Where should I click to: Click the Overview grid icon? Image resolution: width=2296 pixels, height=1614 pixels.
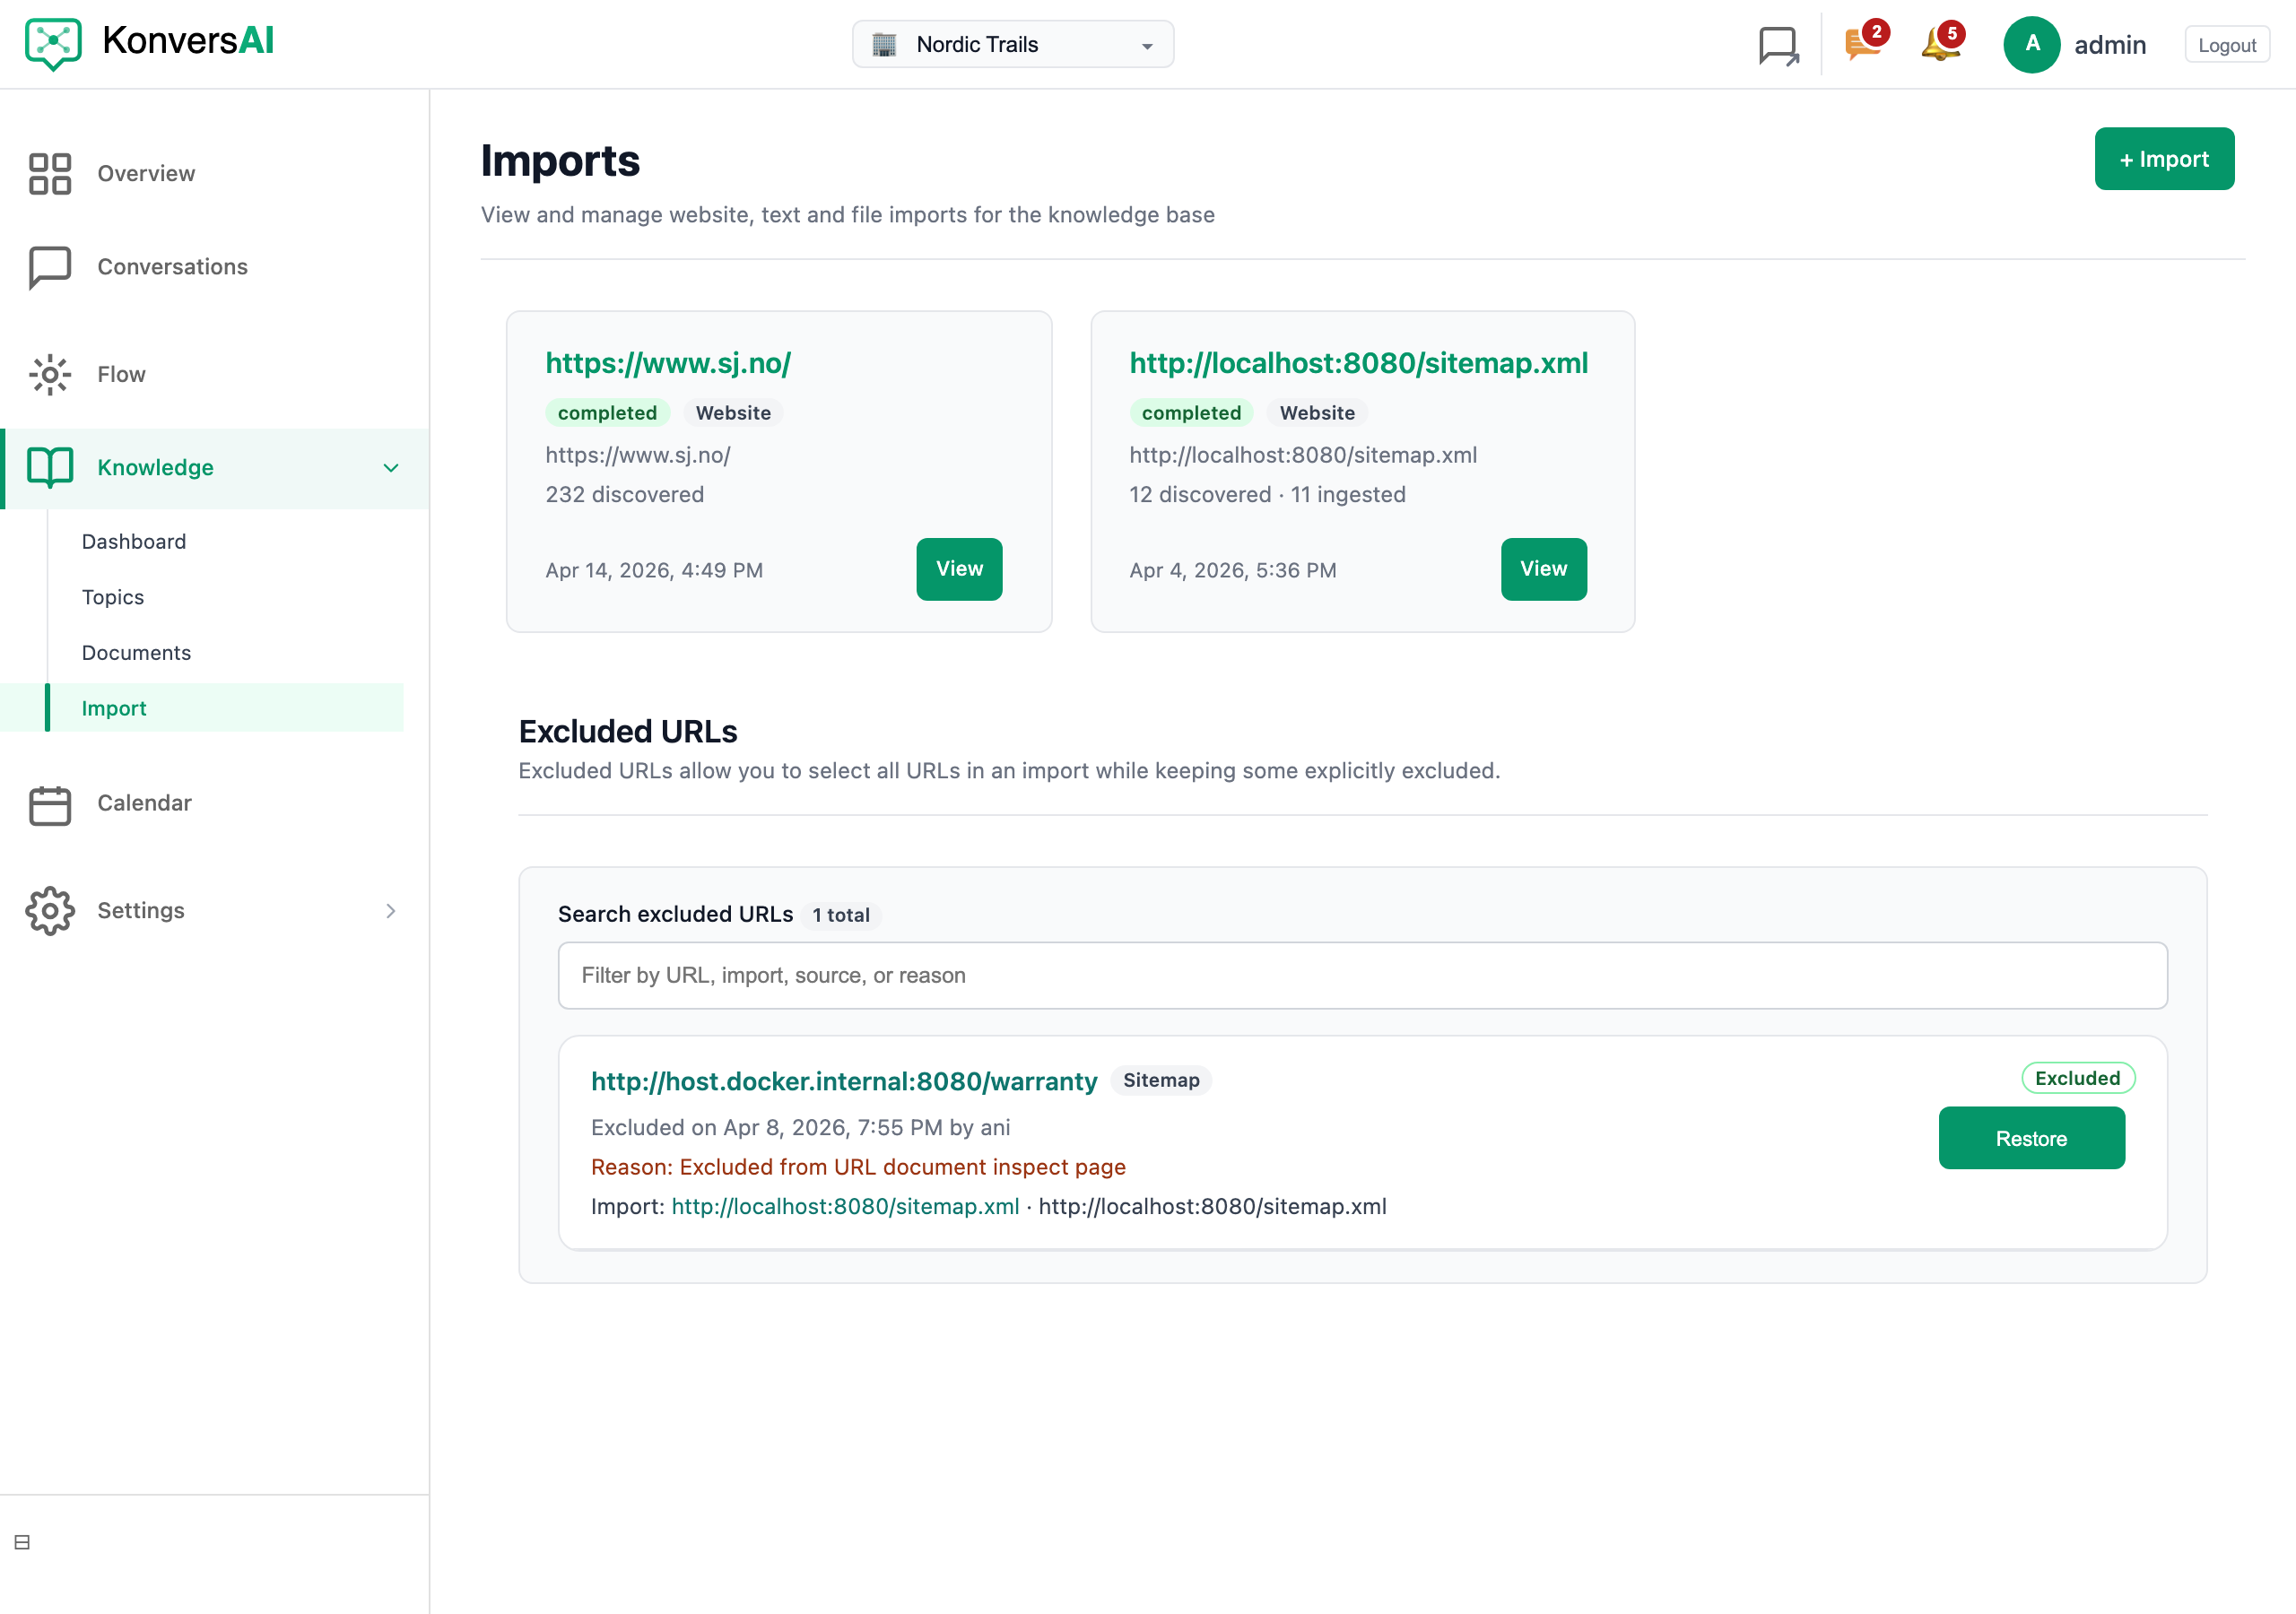tap(50, 173)
